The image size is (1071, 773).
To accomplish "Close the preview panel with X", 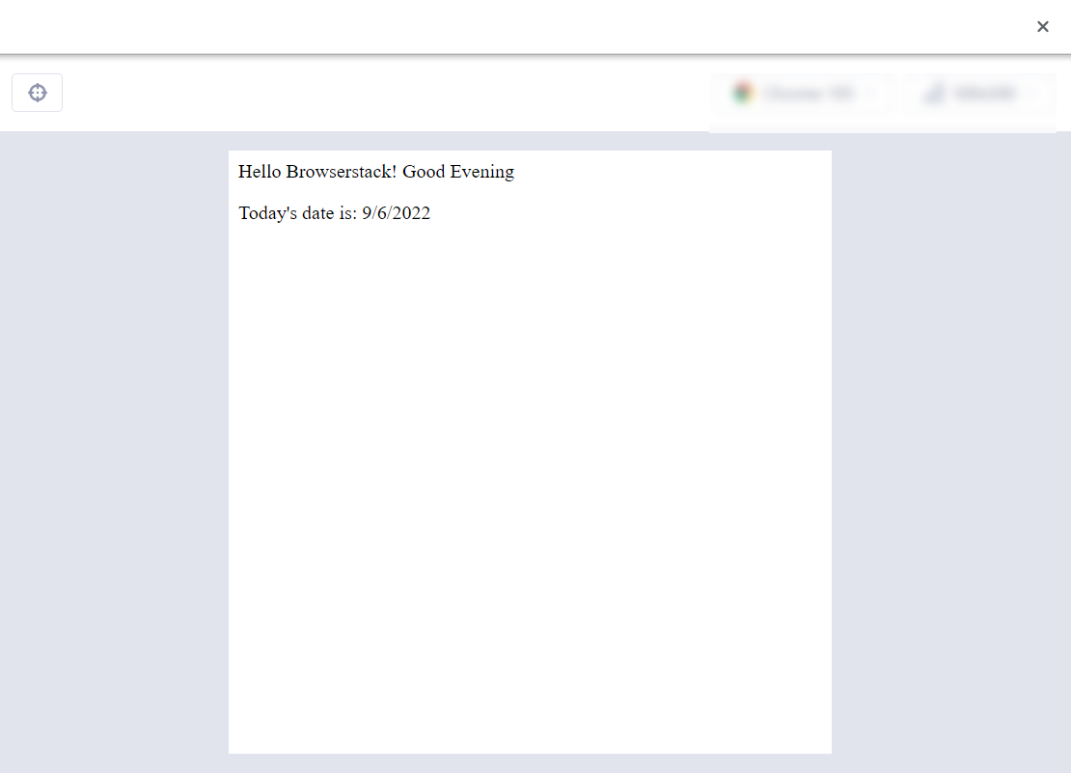I will click(x=1042, y=27).
